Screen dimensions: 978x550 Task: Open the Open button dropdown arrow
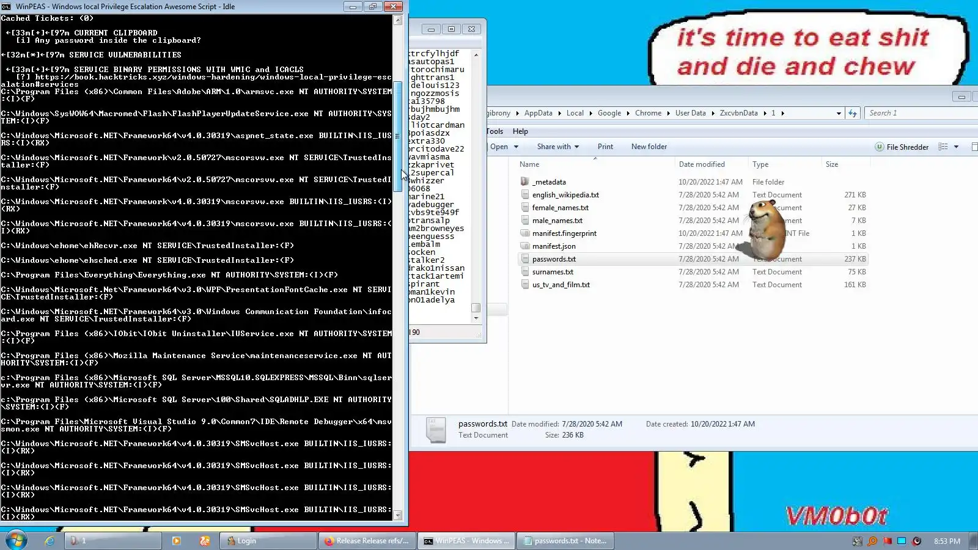516,147
